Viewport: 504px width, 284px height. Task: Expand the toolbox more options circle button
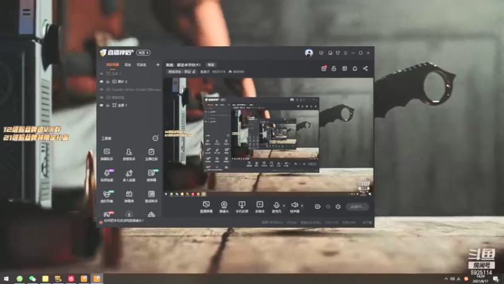point(155,138)
